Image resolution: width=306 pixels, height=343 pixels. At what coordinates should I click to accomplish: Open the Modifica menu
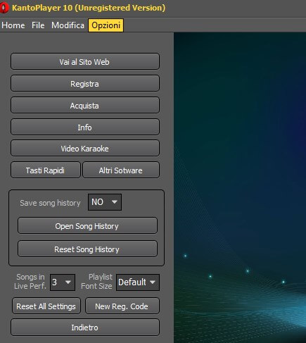click(x=68, y=25)
